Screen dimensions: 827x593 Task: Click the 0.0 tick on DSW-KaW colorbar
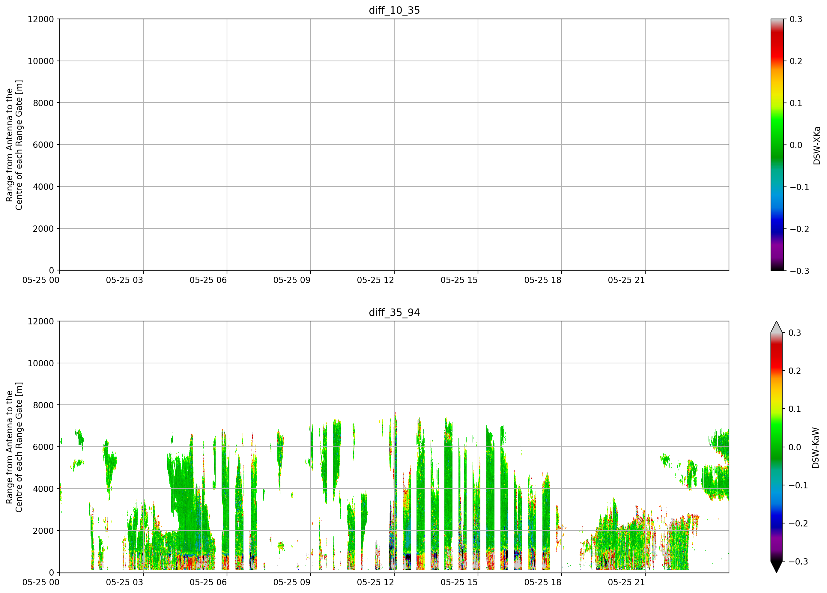coord(795,447)
